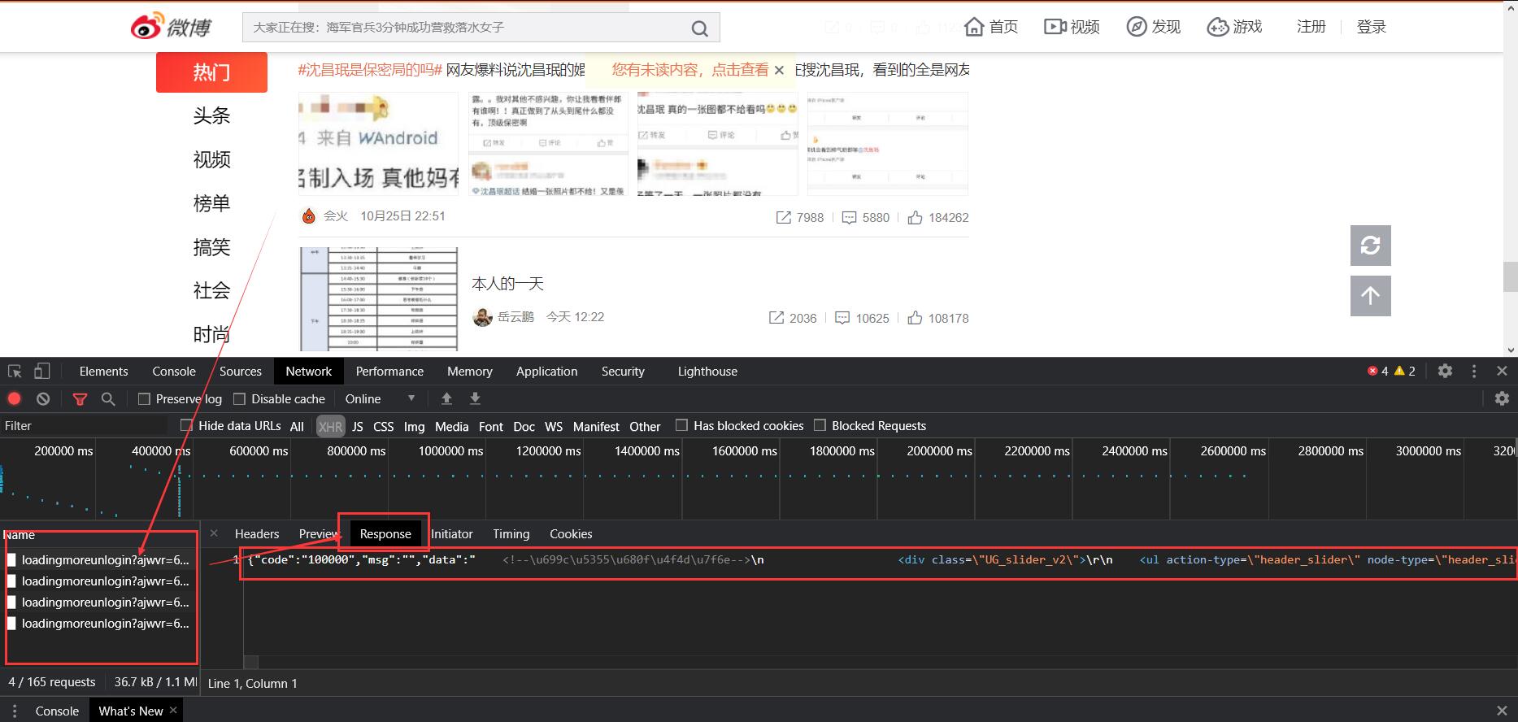The image size is (1518, 722).
Task: Click the Import HAR upload icon
Action: (x=446, y=398)
